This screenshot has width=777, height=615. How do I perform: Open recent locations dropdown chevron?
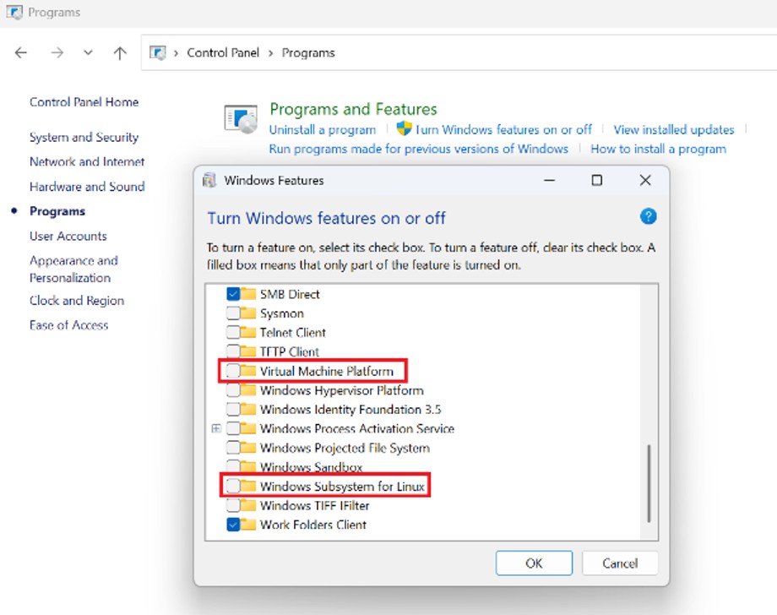pyautogui.click(x=88, y=52)
